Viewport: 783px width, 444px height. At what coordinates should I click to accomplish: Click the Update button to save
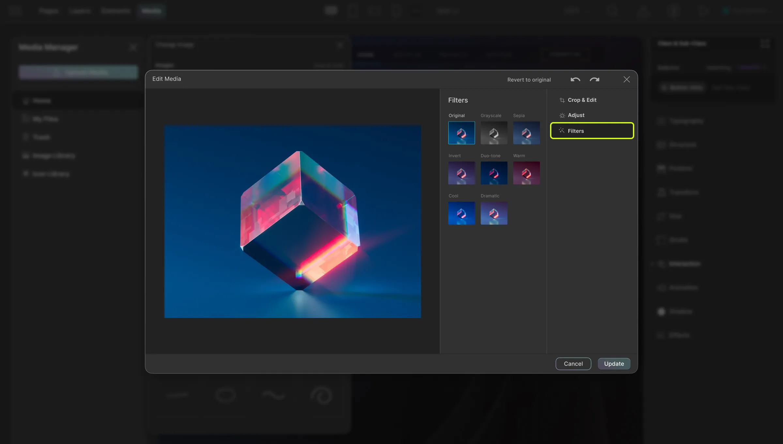click(x=614, y=363)
